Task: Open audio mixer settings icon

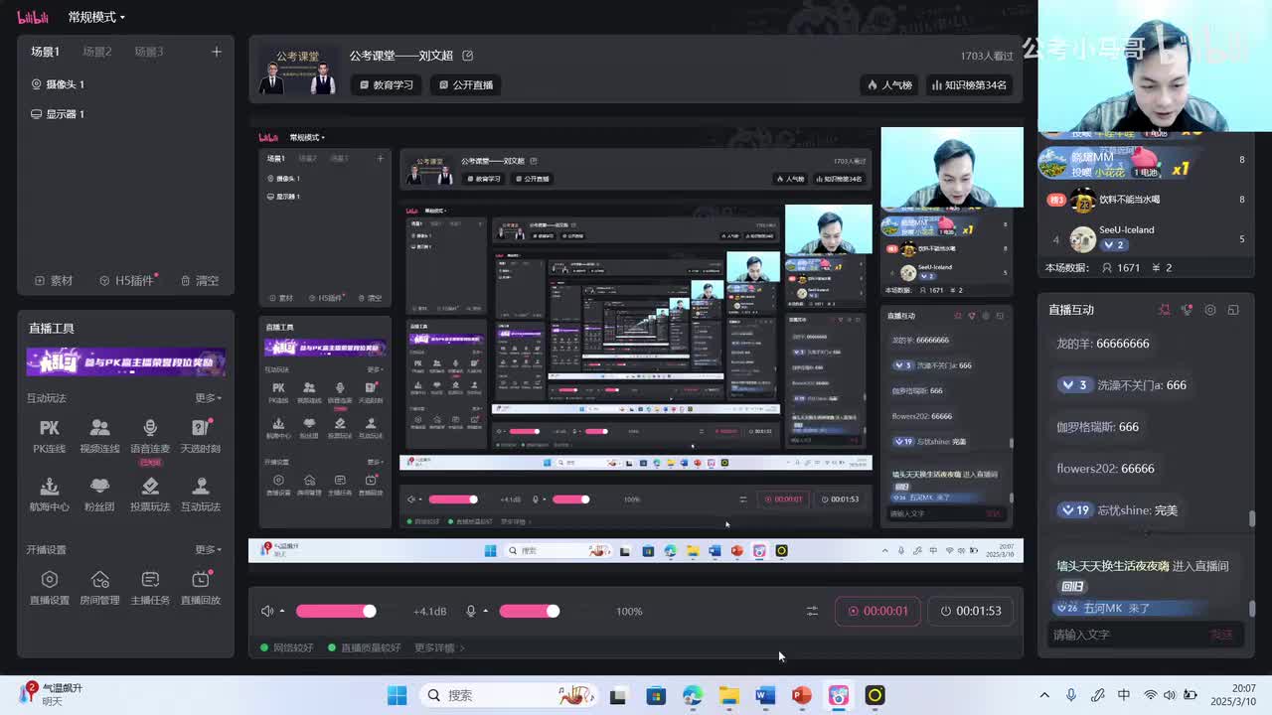Action: click(812, 611)
